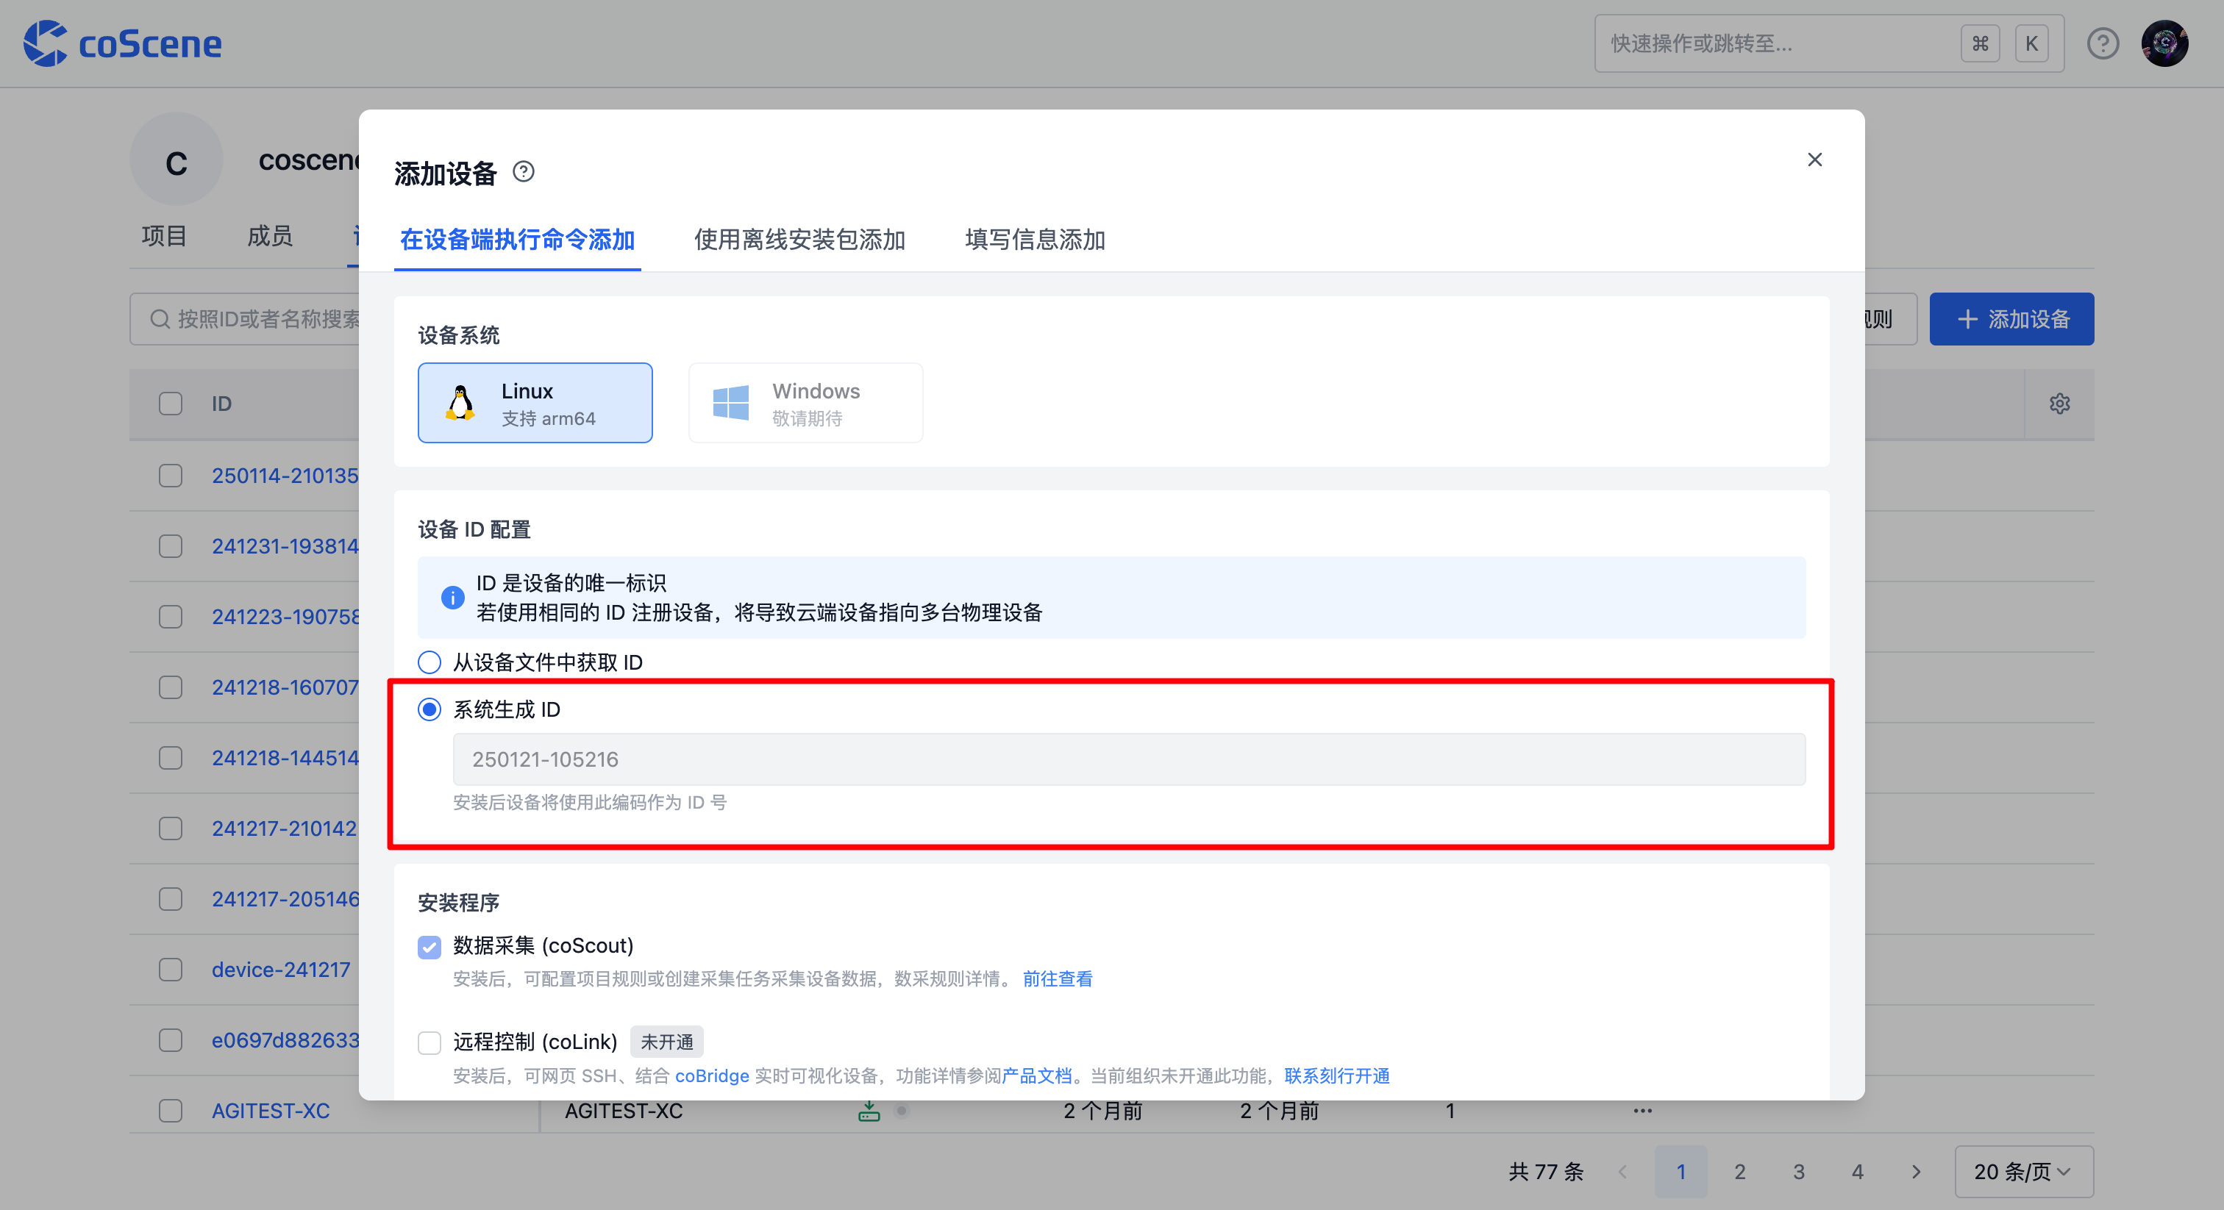Open the 产品文档 link
The image size is (2224, 1210).
[1037, 1076]
